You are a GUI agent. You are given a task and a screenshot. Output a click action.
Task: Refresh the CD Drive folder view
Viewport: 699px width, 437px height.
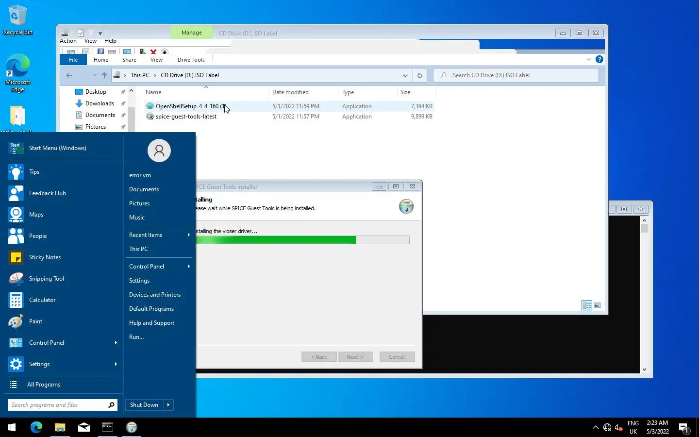(420, 75)
